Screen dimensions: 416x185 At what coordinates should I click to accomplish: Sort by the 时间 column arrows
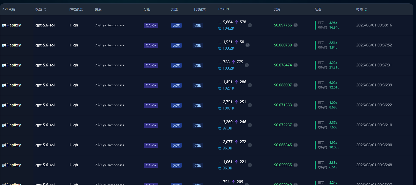(x=366, y=9)
